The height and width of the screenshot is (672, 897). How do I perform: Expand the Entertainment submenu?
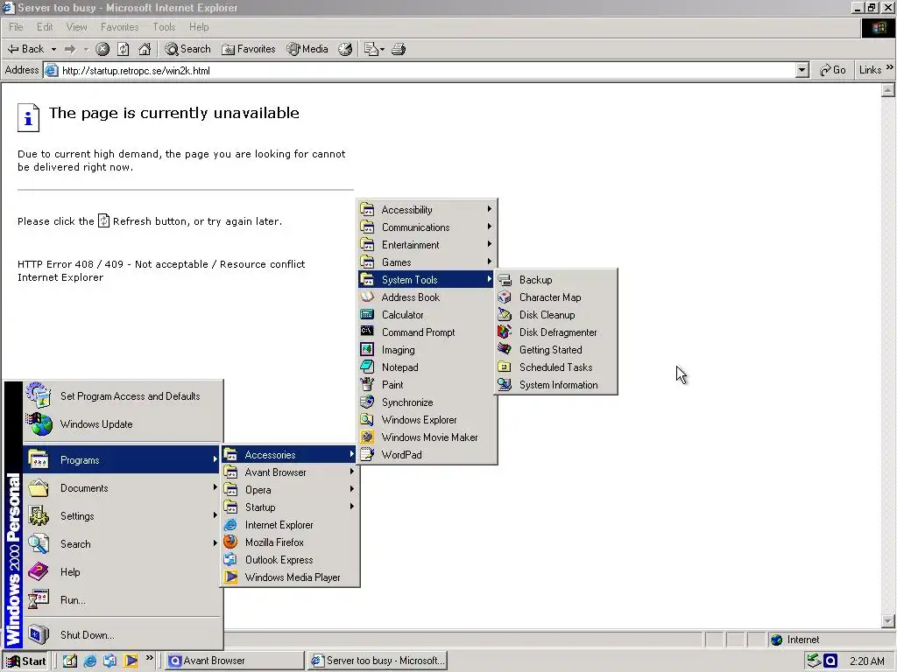(427, 245)
